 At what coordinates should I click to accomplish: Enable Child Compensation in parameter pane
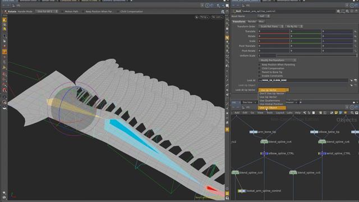[x=259, y=68]
